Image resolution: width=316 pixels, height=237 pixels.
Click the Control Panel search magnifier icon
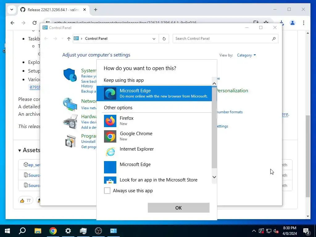point(274,39)
